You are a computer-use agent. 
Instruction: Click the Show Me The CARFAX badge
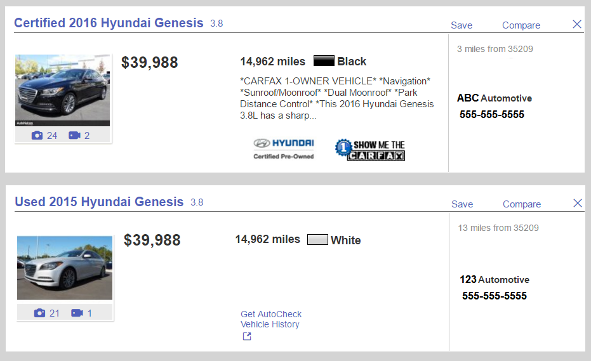[370, 150]
